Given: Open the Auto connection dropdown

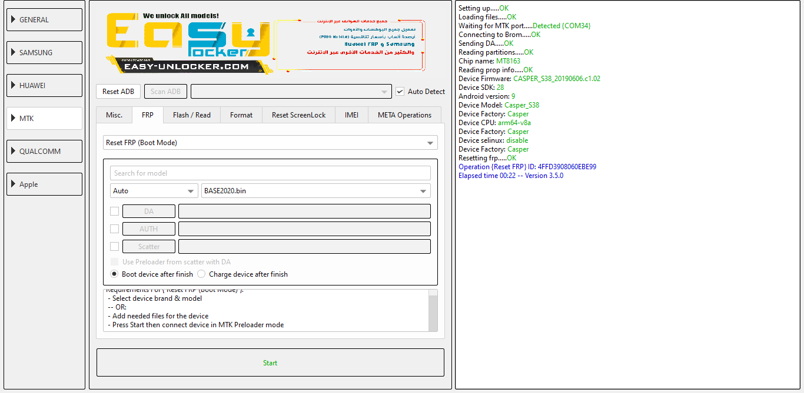Looking at the screenshot, I should click(154, 191).
